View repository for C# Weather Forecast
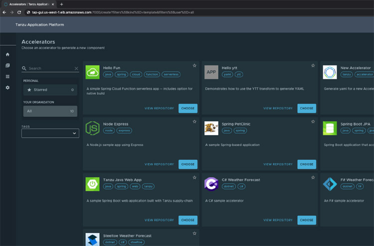This screenshot has width=374, height=246. pyautogui.click(x=278, y=220)
